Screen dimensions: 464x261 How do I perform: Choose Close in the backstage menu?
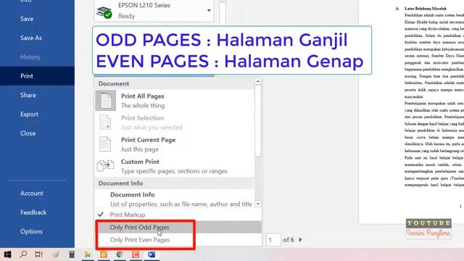click(x=28, y=133)
